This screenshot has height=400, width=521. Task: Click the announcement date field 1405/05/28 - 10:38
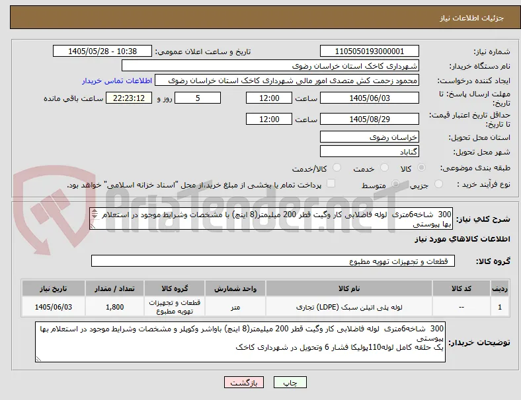coord(102,51)
